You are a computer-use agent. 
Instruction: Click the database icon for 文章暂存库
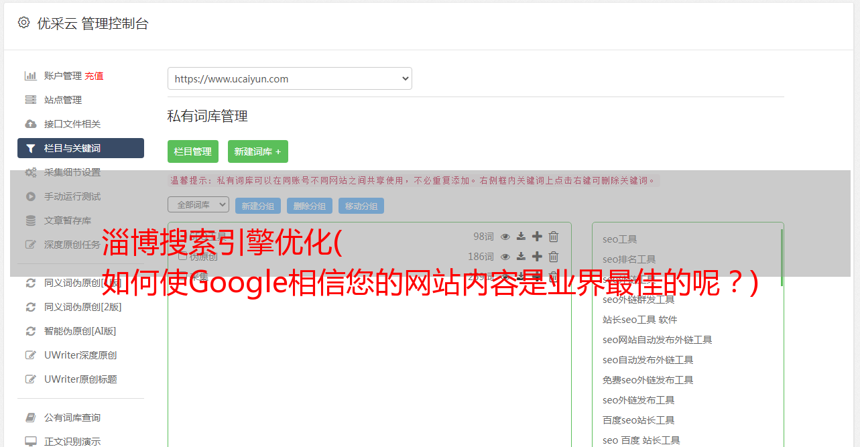[x=31, y=220]
